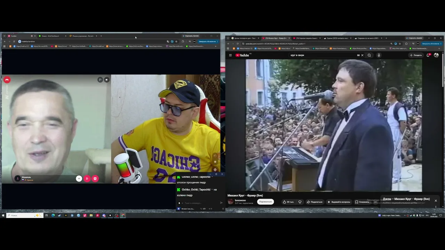The image size is (445, 250).
Task: Clear the YouTube search query
Action: pos(362,55)
